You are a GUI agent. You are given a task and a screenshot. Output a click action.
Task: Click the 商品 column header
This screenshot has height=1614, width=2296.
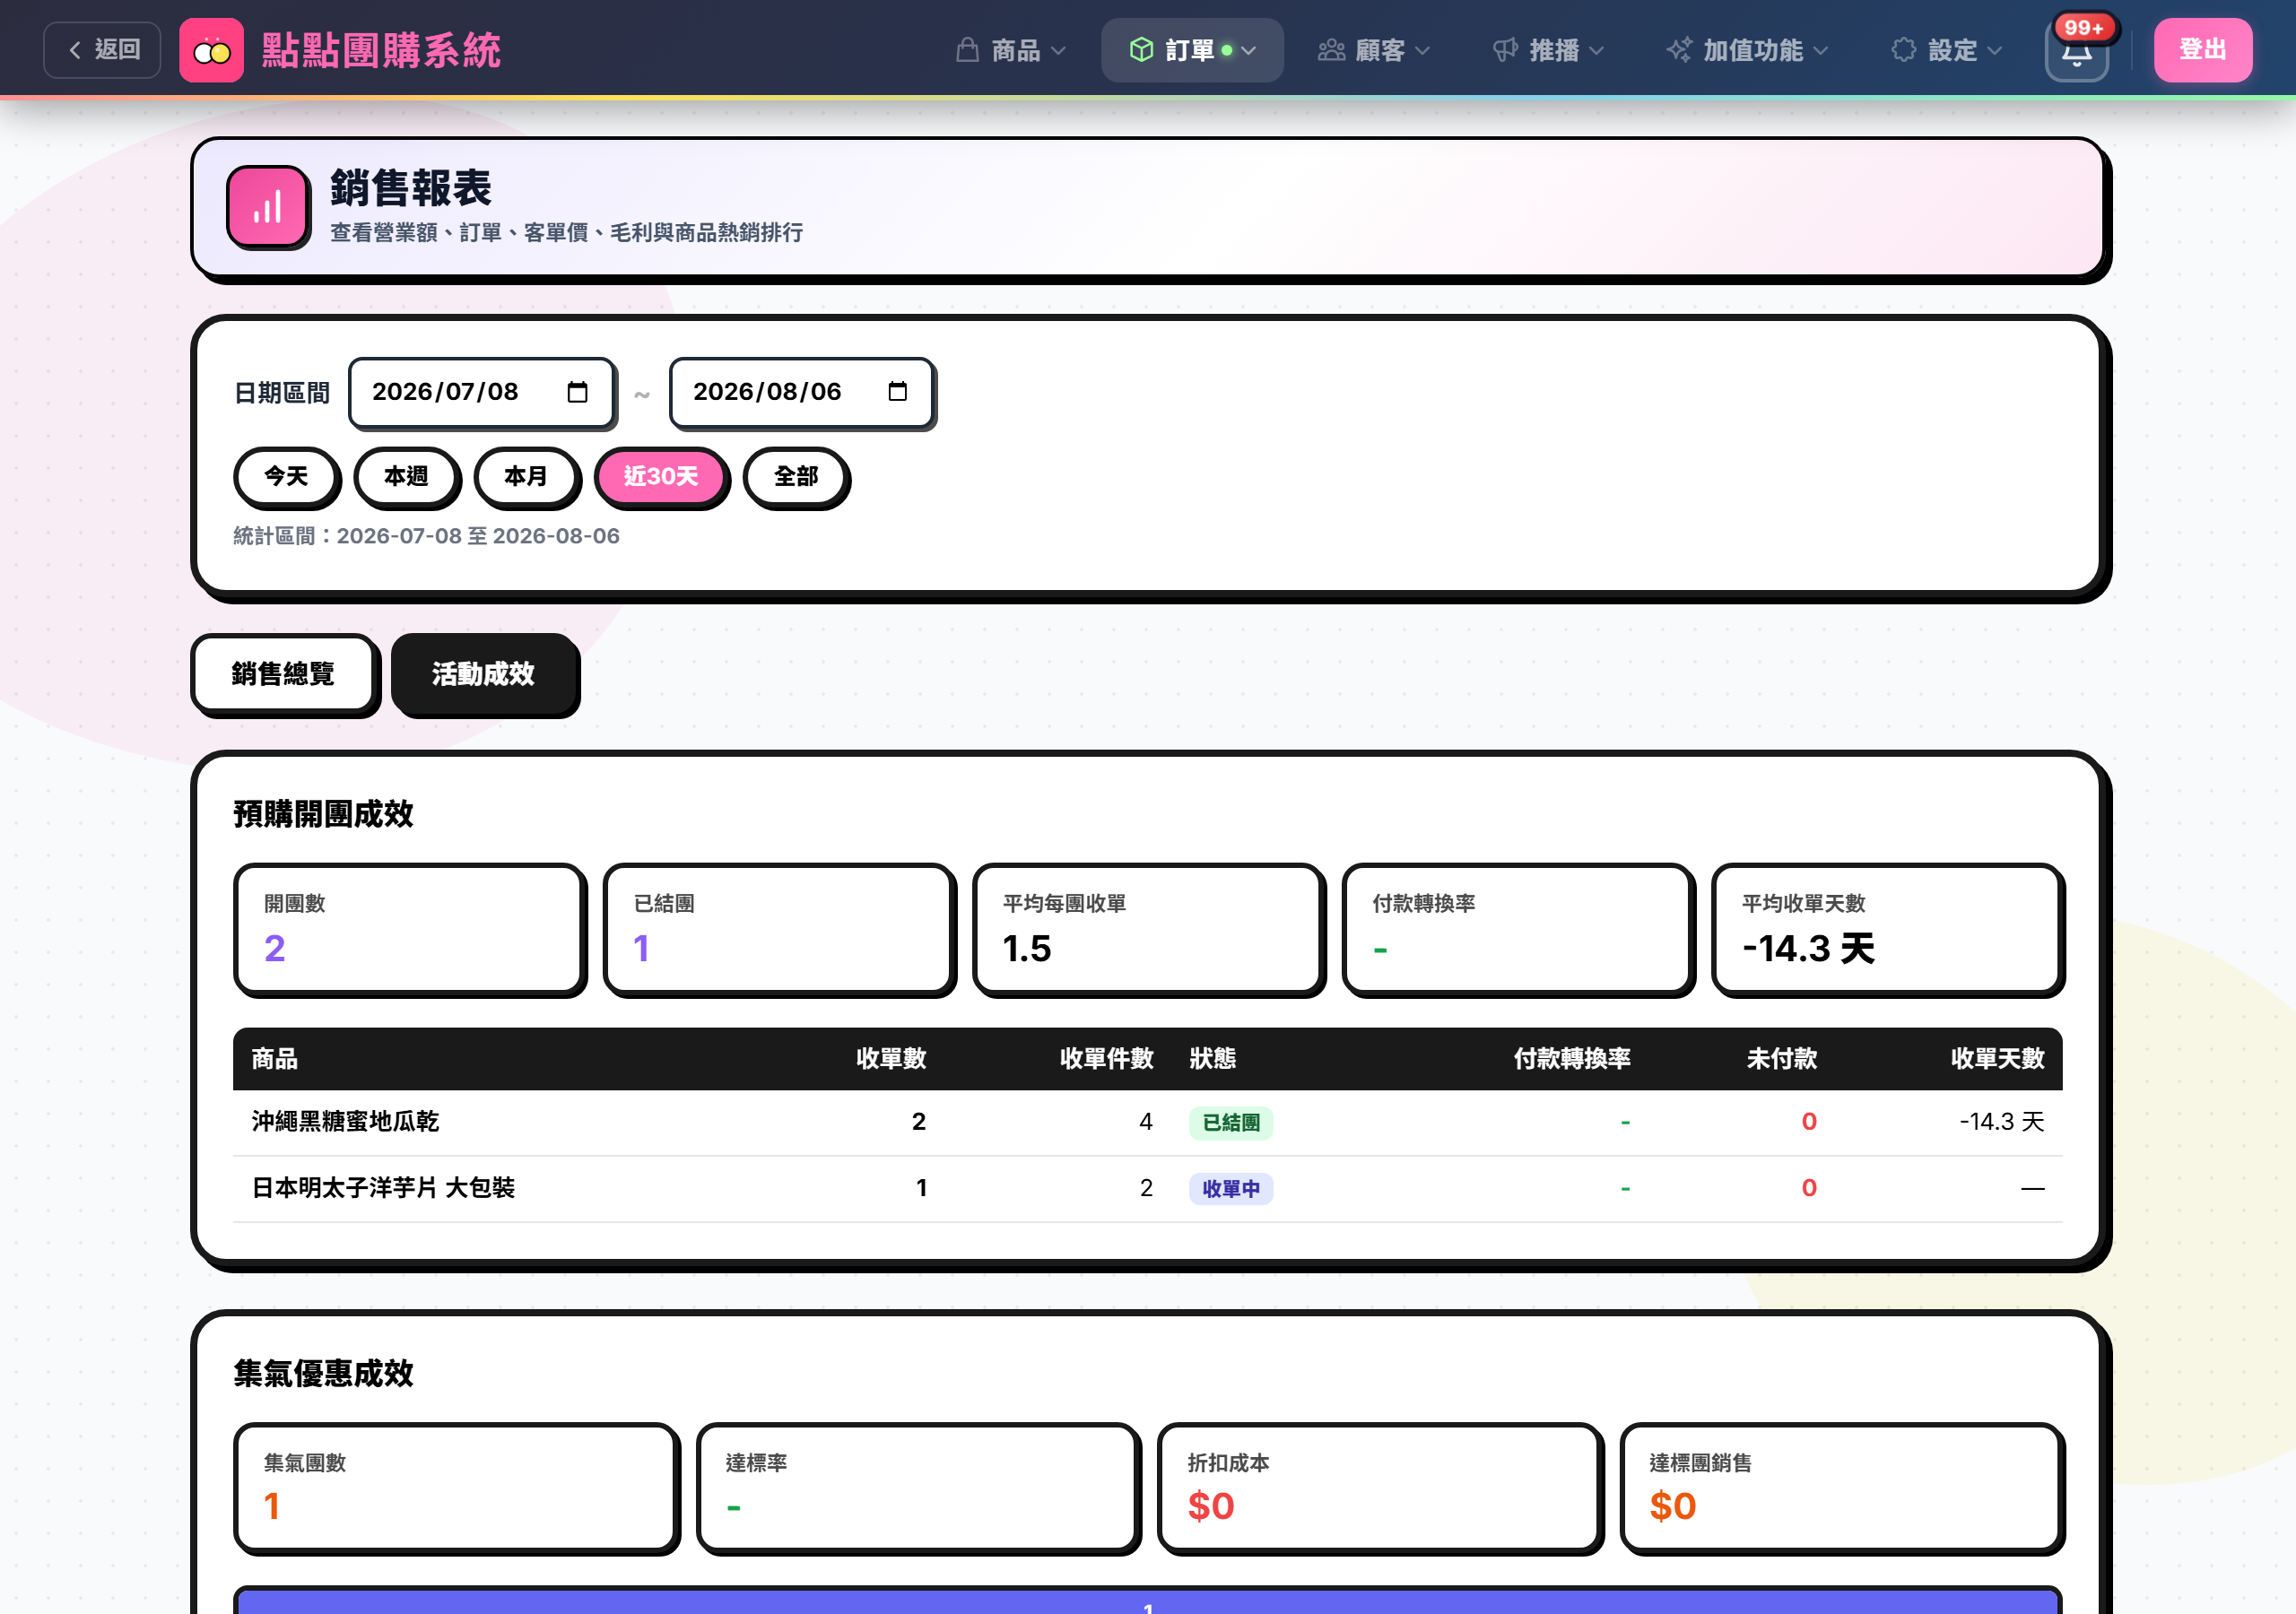[x=275, y=1059]
